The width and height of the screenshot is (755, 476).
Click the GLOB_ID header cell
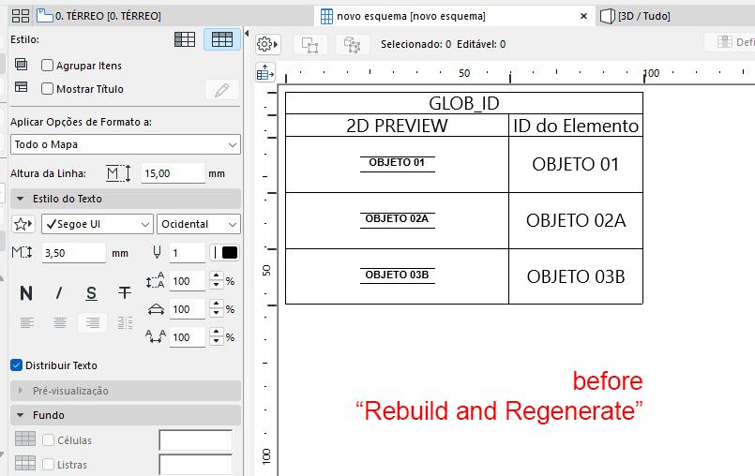[x=463, y=103]
